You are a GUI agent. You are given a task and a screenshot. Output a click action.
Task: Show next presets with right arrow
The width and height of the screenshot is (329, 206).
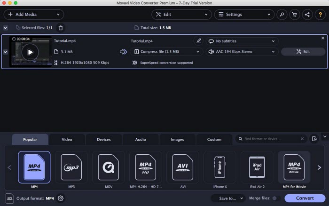[x=319, y=167]
